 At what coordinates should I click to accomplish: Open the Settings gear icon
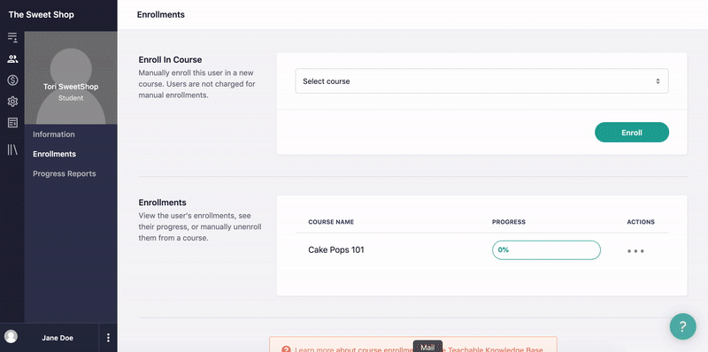12,102
